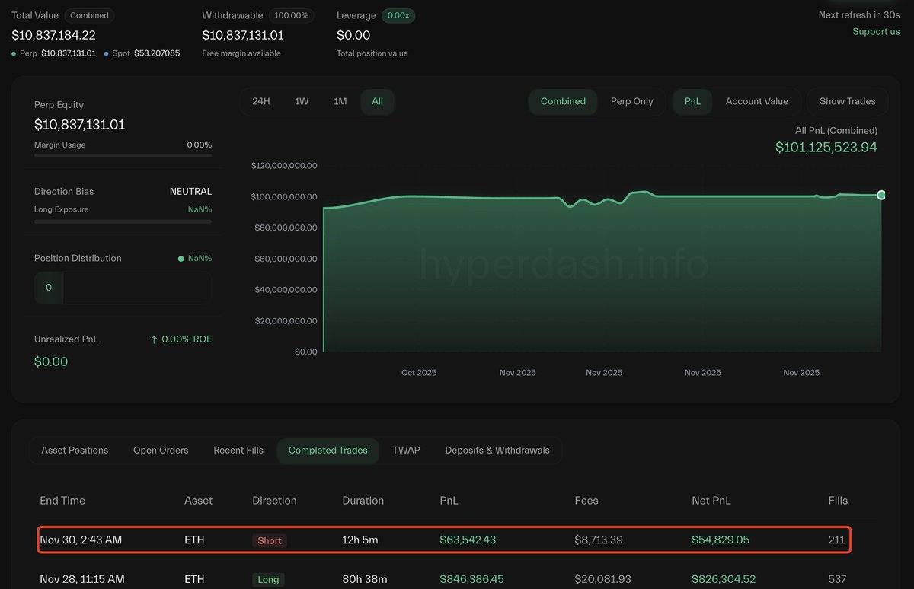Show Account Value chart mode
Screen dimensions: 914x589
coord(756,101)
